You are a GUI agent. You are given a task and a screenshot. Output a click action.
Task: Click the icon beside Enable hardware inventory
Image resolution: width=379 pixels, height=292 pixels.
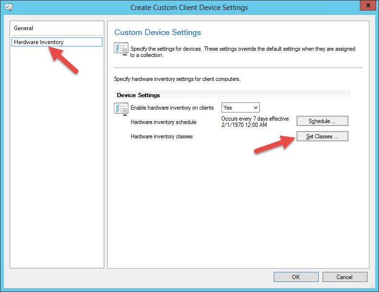pos(120,108)
